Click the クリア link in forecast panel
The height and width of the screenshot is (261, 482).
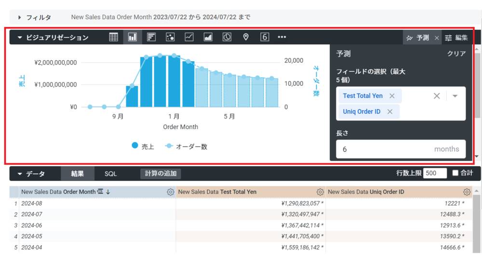click(x=456, y=53)
